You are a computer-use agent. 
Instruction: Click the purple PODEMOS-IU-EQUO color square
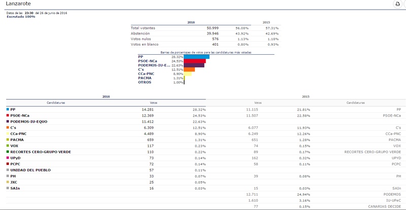[x=8, y=121]
